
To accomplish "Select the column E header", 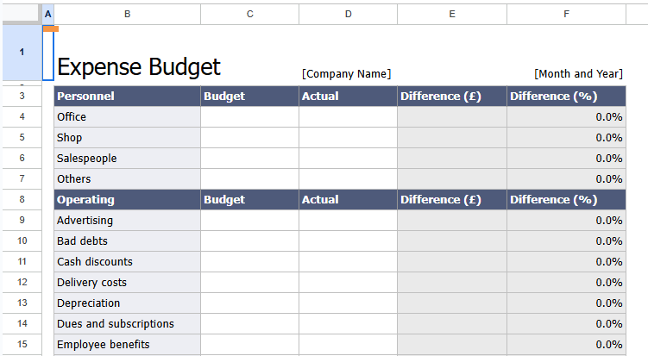I will click(451, 14).
